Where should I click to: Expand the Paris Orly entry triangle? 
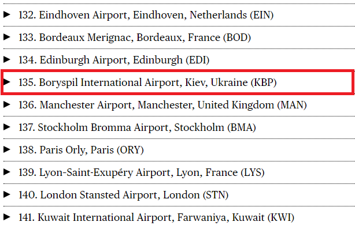(6, 149)
